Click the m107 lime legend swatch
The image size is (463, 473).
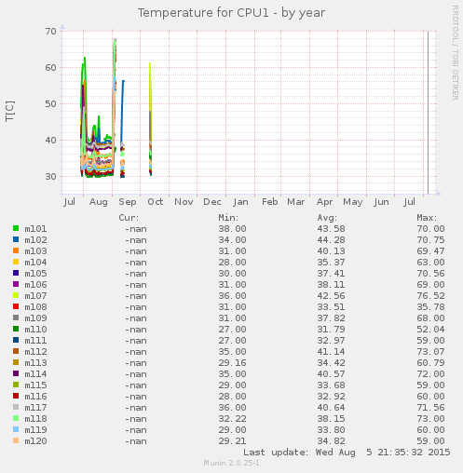[16, 295]
